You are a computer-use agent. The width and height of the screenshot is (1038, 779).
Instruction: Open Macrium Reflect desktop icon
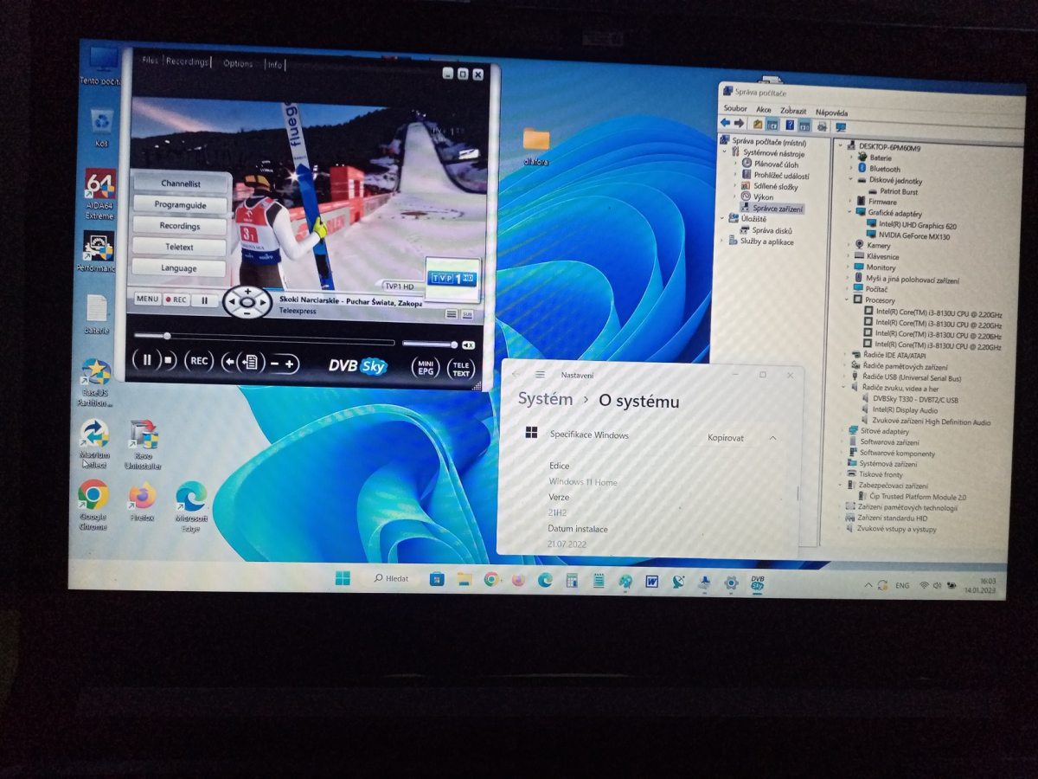(x=94, y=444)
